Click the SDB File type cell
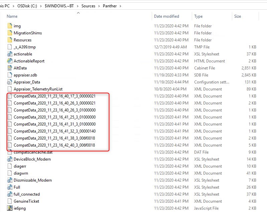Screen dimensions: 267x212 pos(201,75)
